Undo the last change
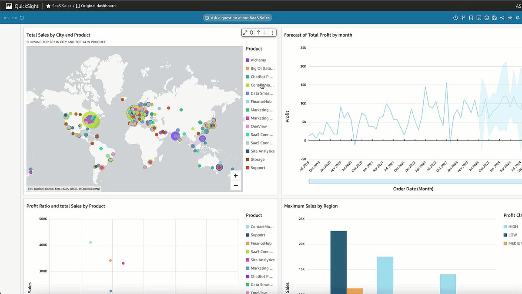The image size is (522, 294). point(6,18)
